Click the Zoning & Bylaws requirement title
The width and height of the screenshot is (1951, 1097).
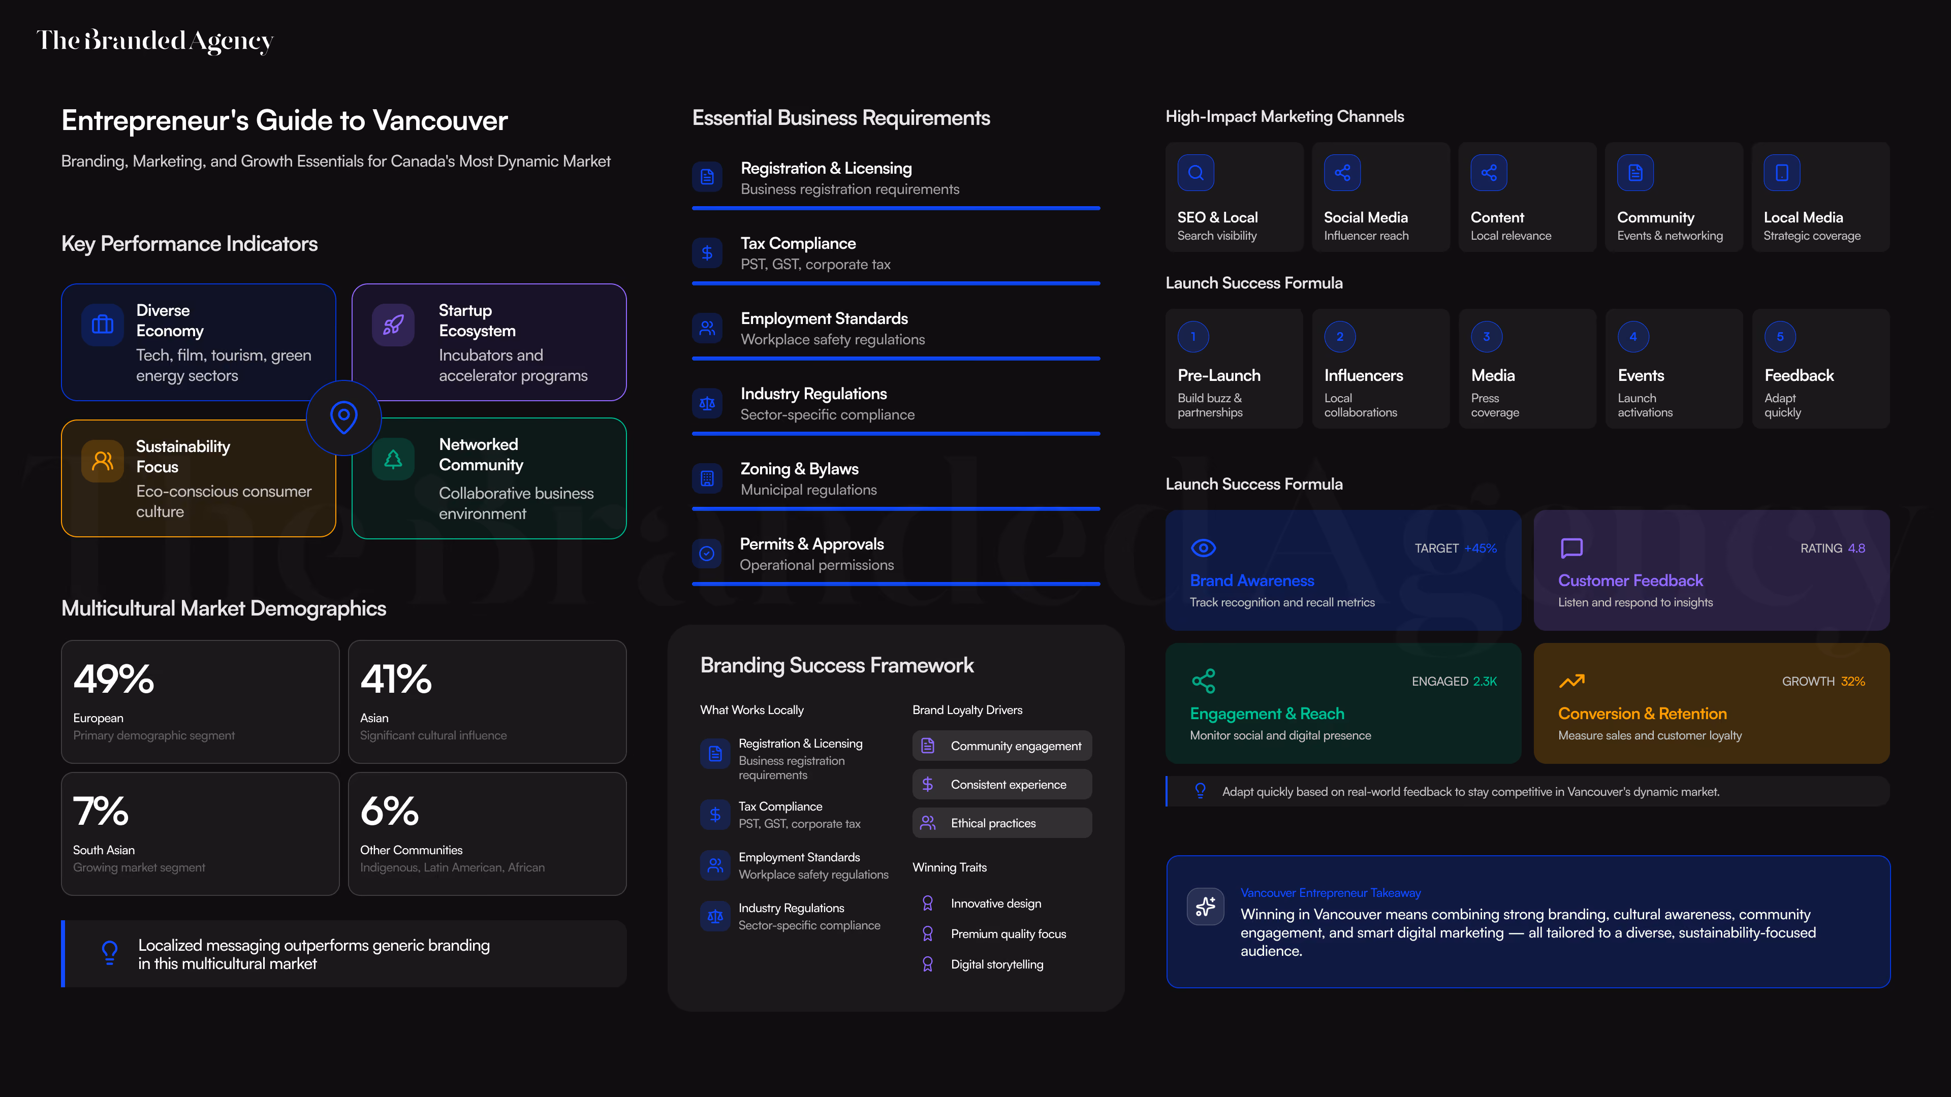click(x=799, y=469)
